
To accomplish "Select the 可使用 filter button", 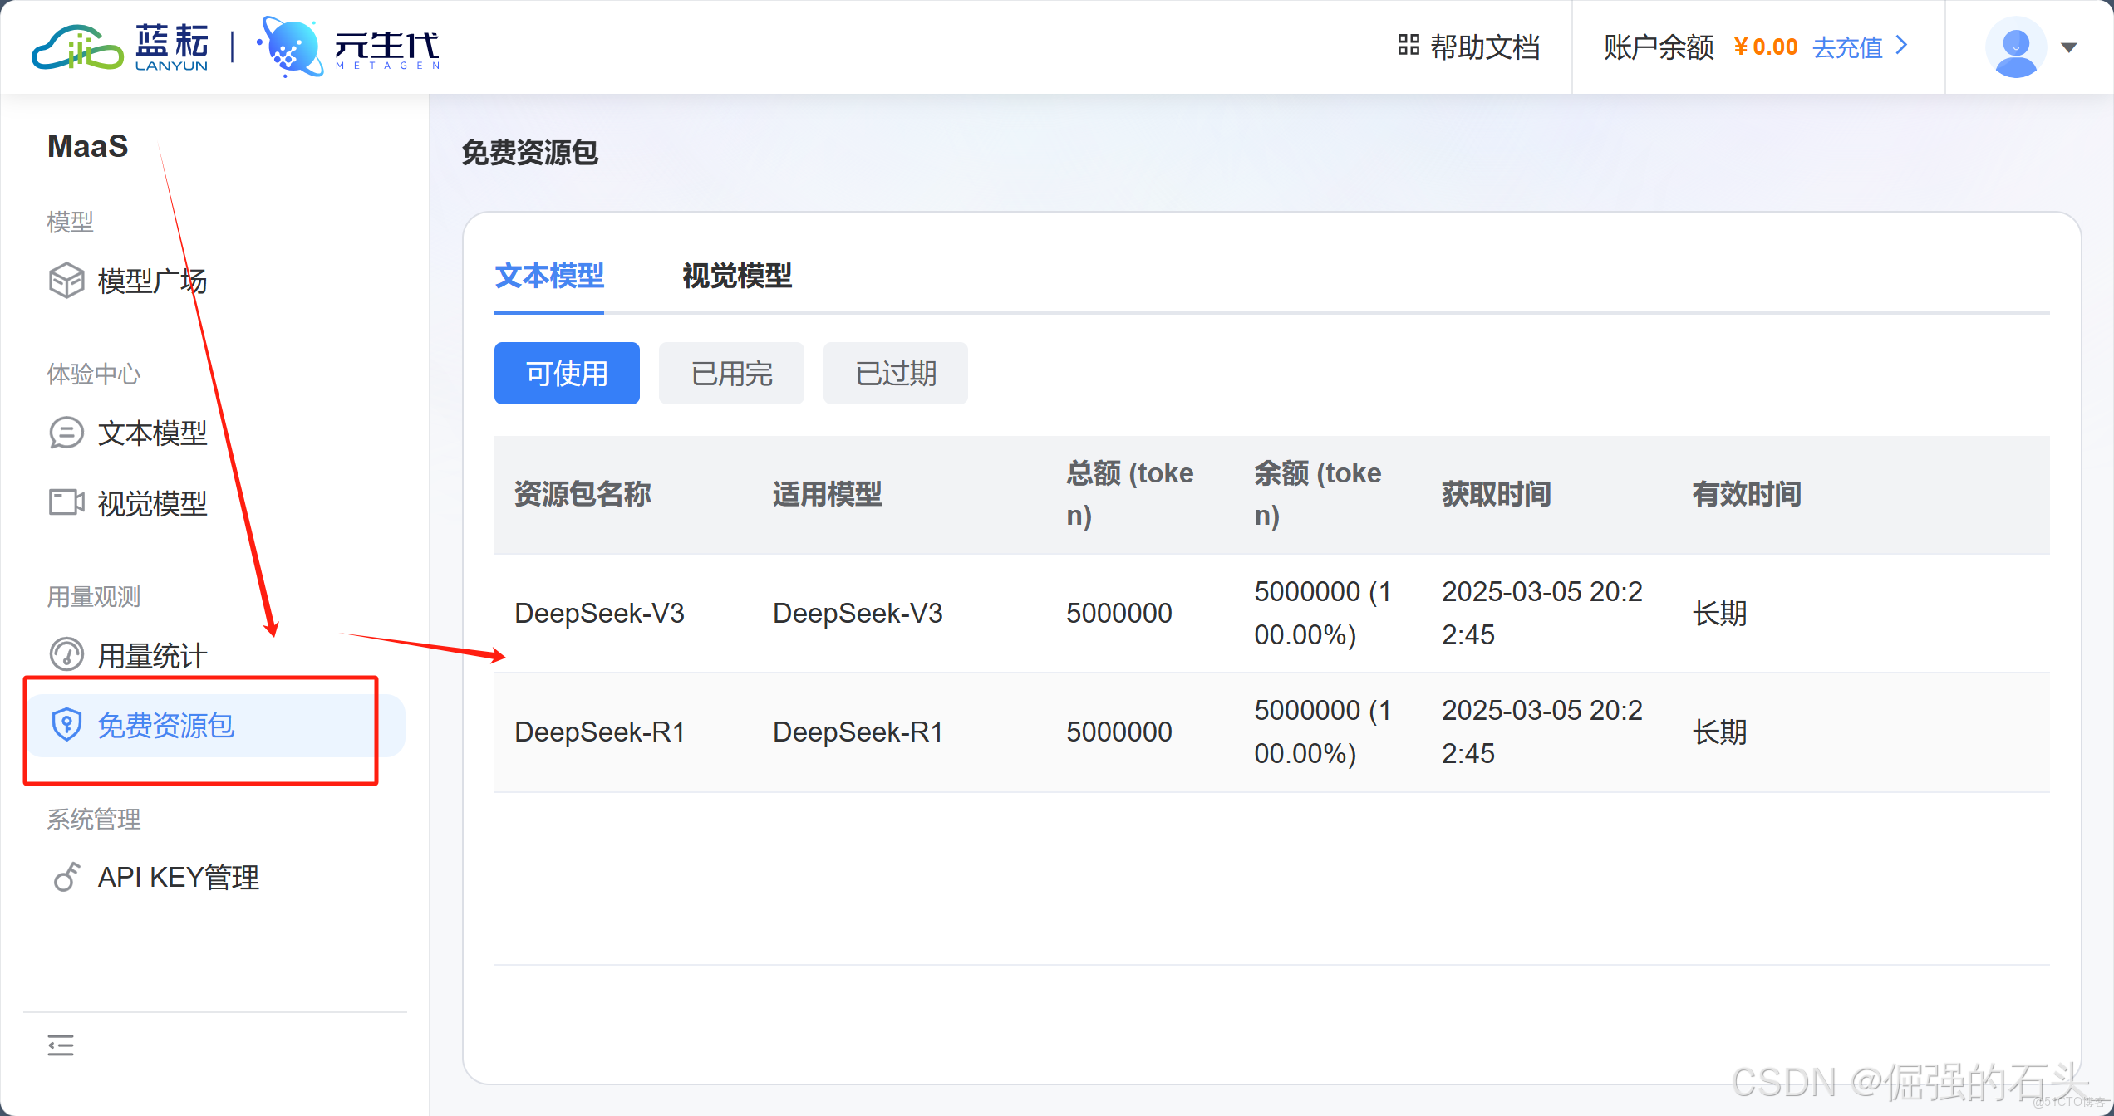I will tap(567, 374).
